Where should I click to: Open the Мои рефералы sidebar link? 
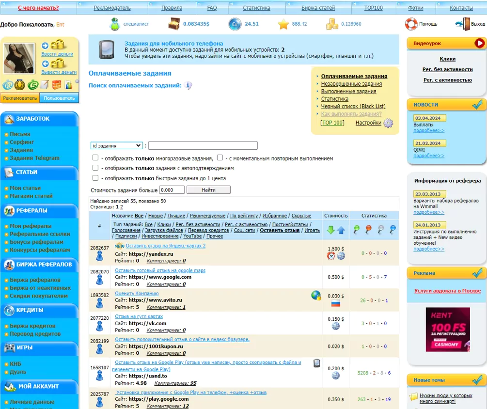point(31,226)
